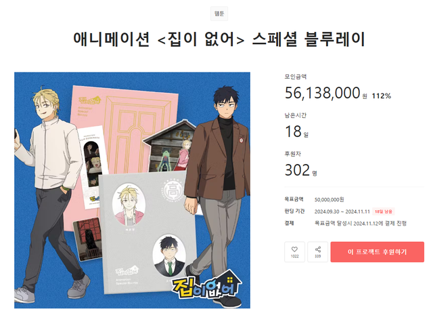Image resolution: width=433 pixels, height=309 pixels.
Task: Click the raised amount 56,138,000원
Action: click(326, 94)
